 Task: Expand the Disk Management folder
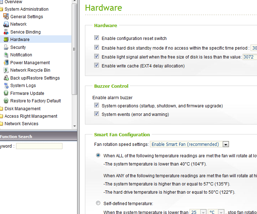pyautogui.click(x=22, y=109)
